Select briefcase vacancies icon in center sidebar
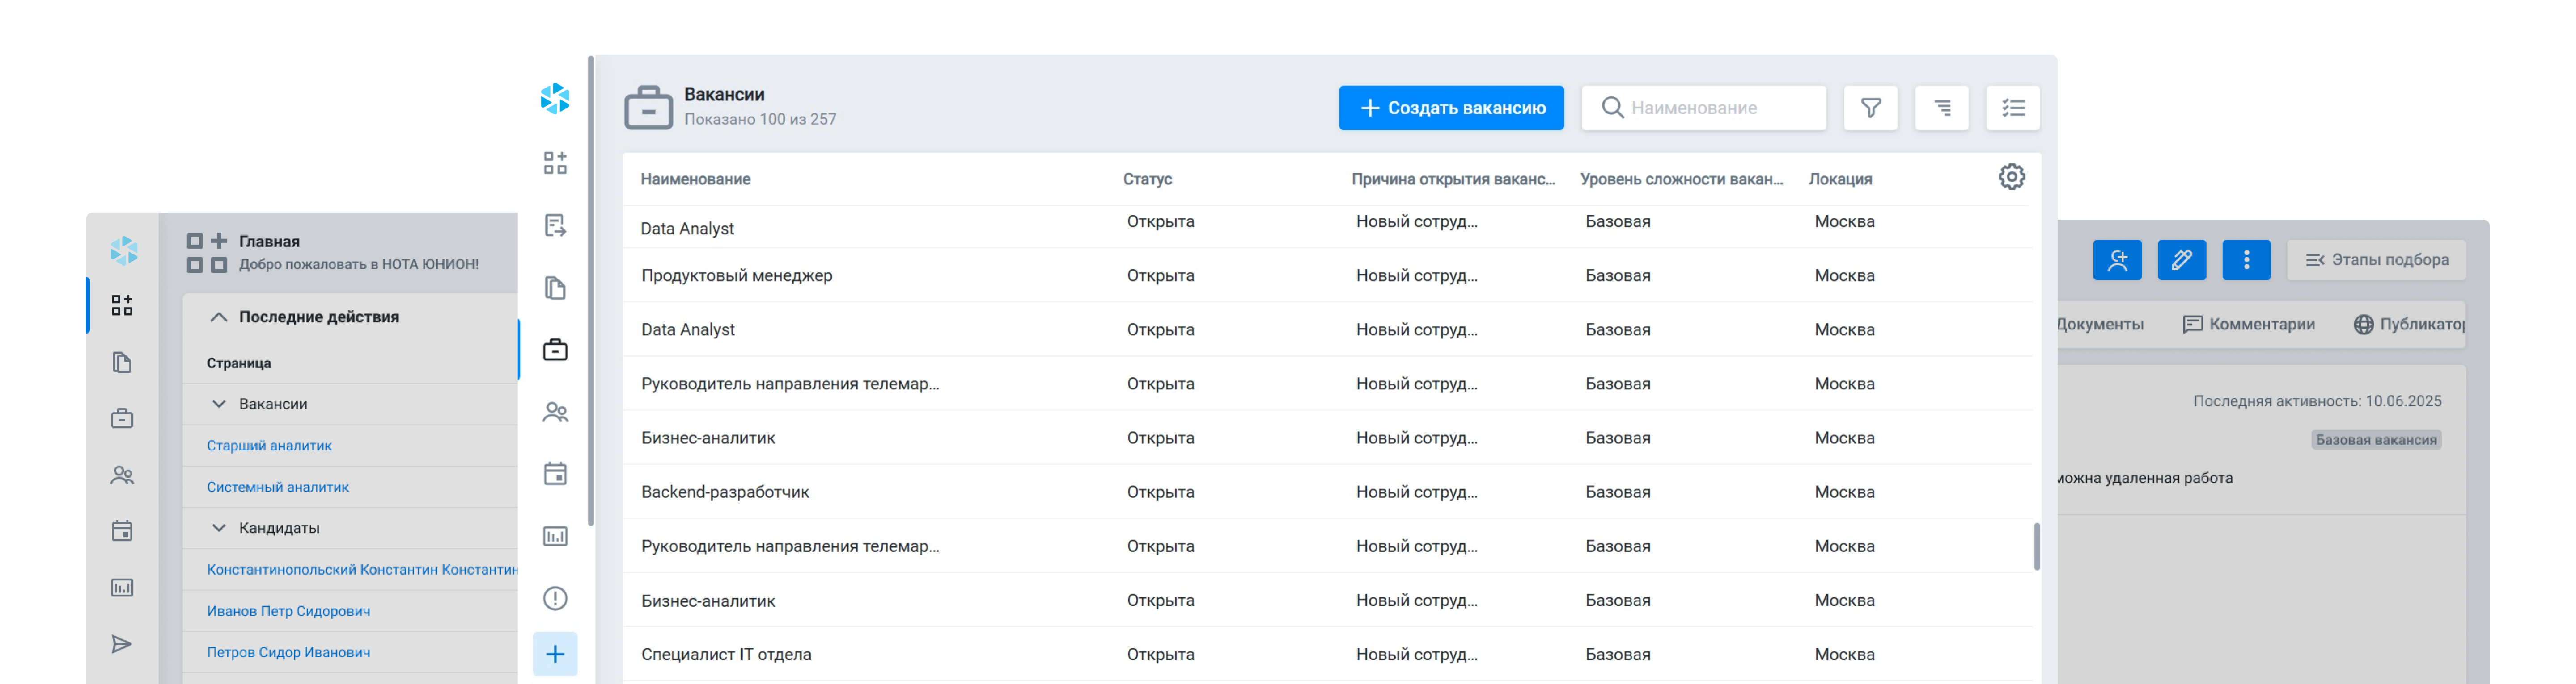Viewport: 2576px width, 684px height. (555, 350)
